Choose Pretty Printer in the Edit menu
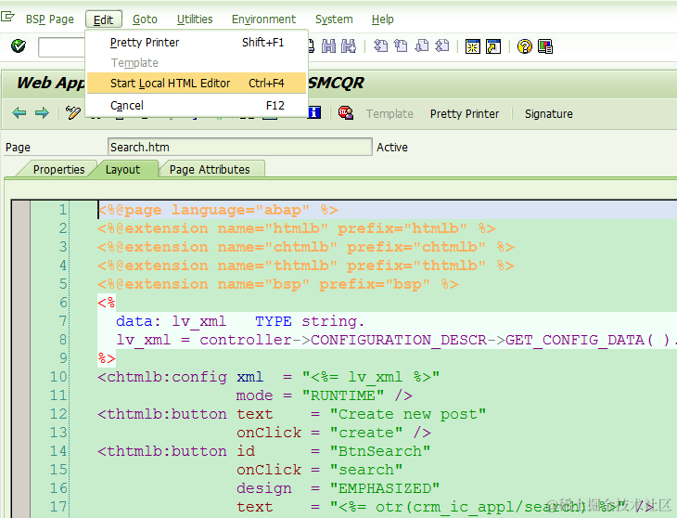Image resolution: width=677 pixels, height=518 pixels. point(197,43)
